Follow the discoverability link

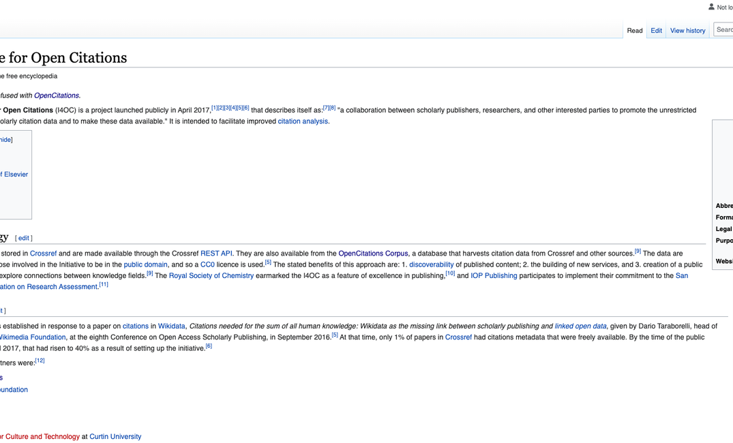pos(431,264)
